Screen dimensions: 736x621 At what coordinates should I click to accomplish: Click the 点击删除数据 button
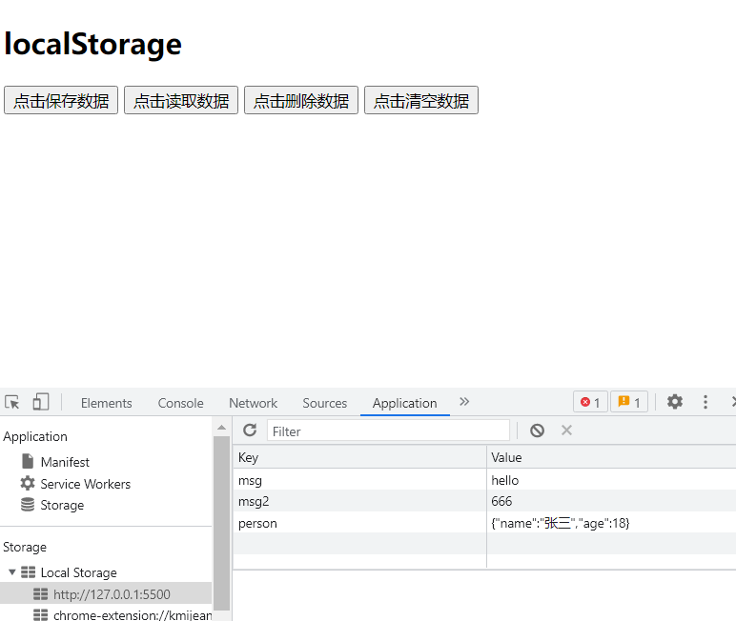(301, 100)
